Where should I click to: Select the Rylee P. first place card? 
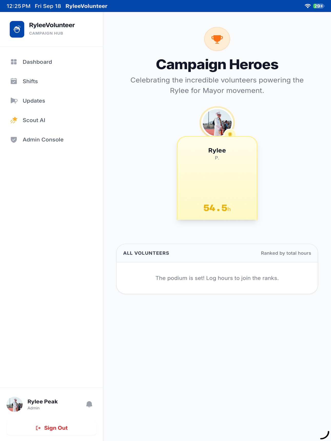pos(217,178)
